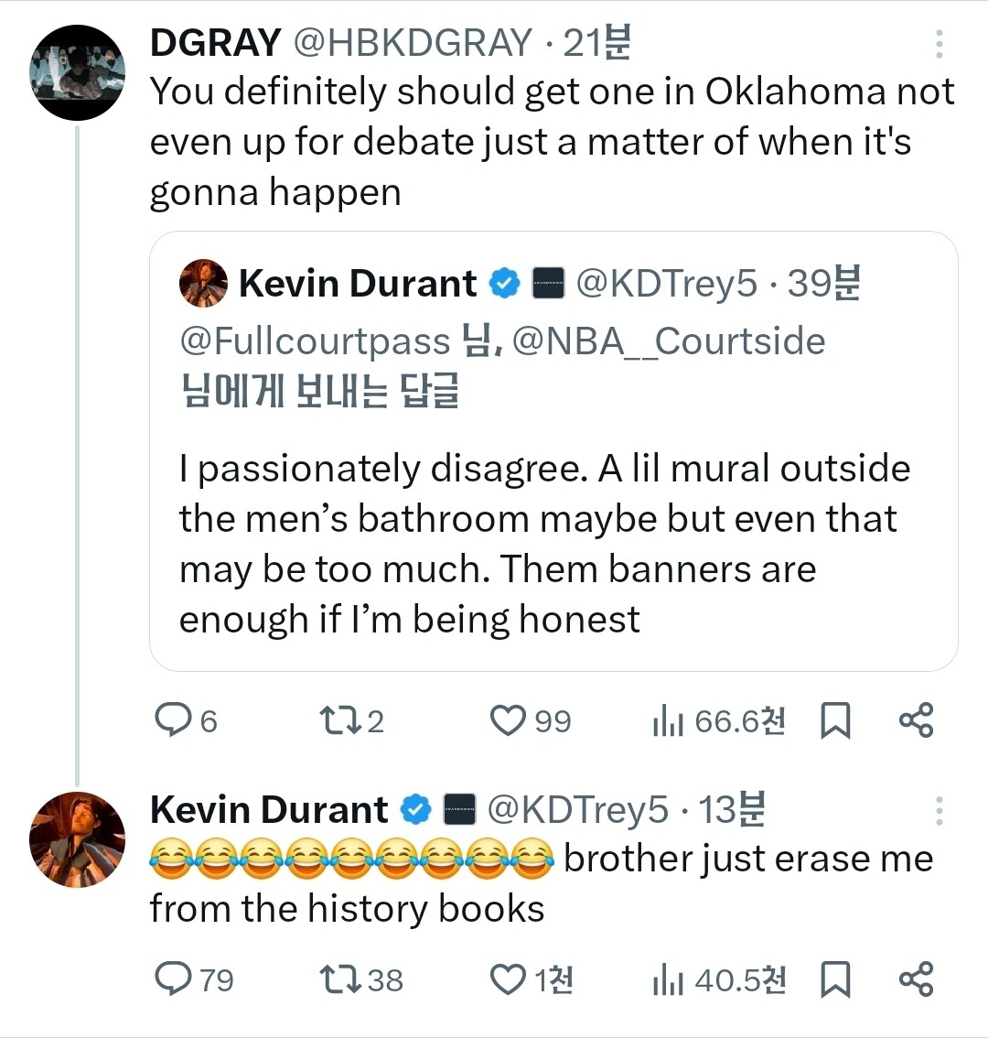Like Kevin Durant's erase me reply
The height and width of the screenshot is (1038, 988).
click(509, 979)
